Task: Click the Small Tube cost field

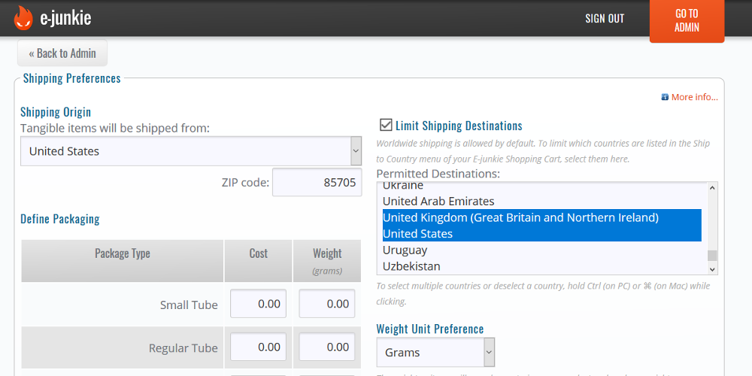Action: 258,304
